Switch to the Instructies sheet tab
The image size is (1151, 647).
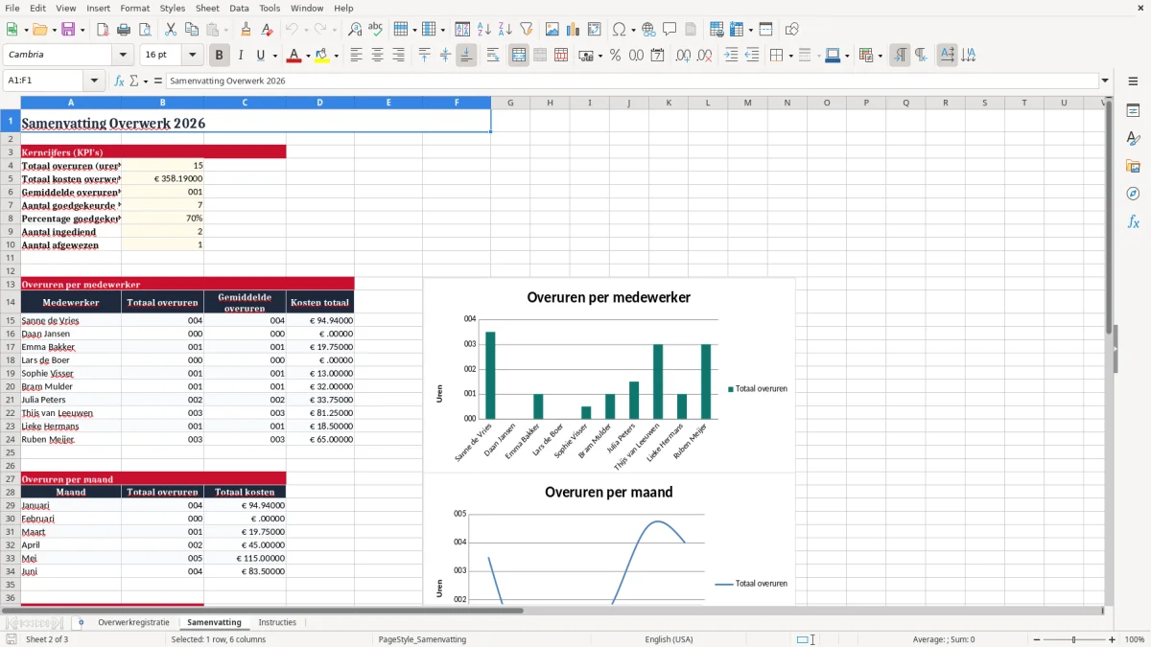[x=277, y=622]
